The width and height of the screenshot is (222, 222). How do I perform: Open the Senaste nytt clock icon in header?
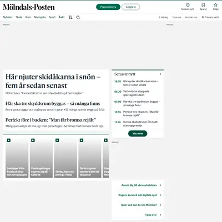(188, 5)
